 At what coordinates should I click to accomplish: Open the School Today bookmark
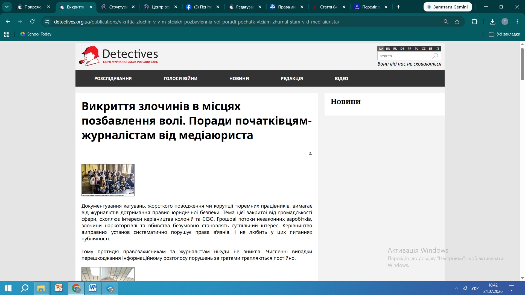(x=36, y=34)
